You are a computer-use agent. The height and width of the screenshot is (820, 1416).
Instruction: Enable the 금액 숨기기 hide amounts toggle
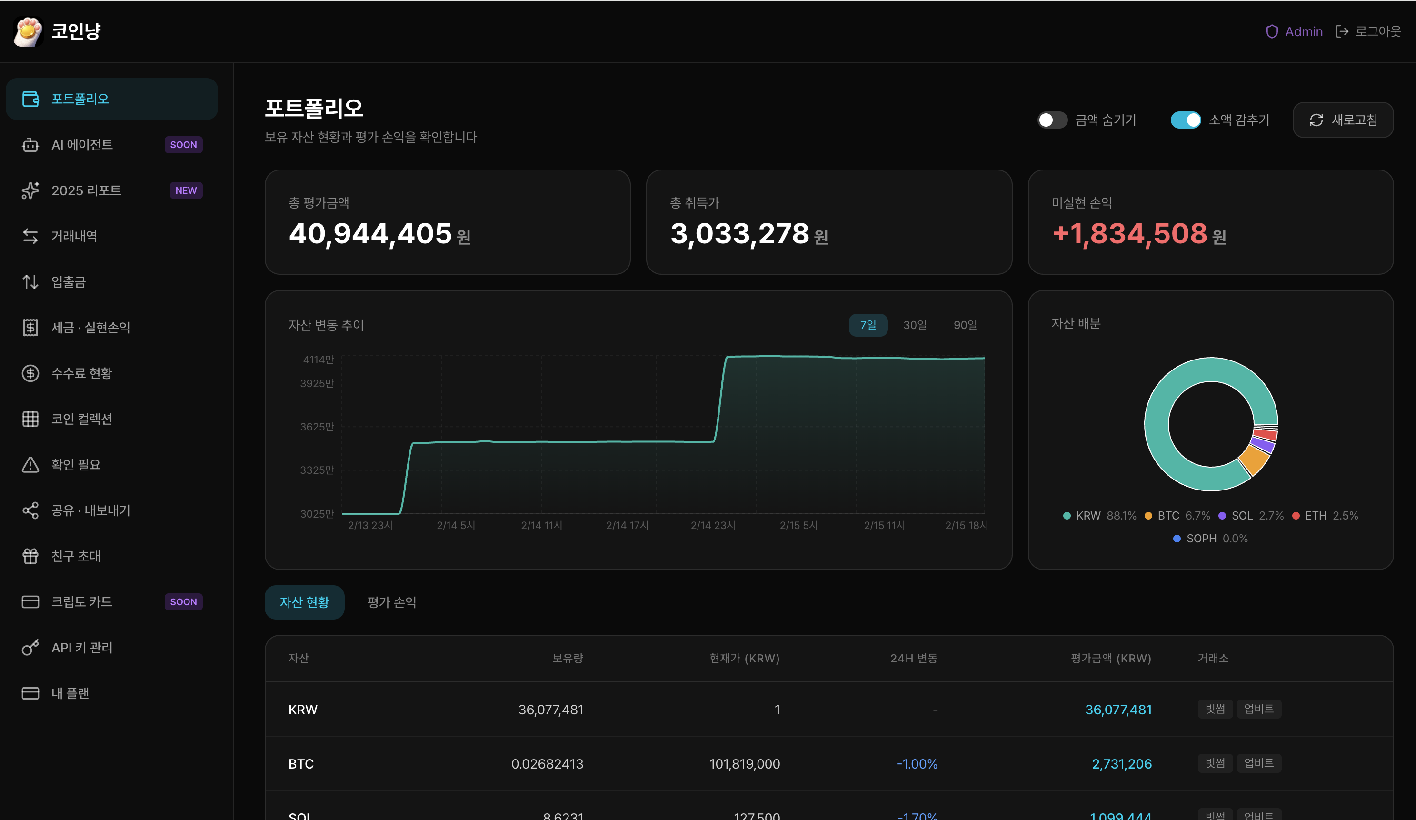click(1052, 120)
